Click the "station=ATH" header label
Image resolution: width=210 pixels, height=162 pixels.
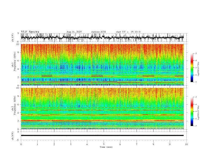point(98,32)
